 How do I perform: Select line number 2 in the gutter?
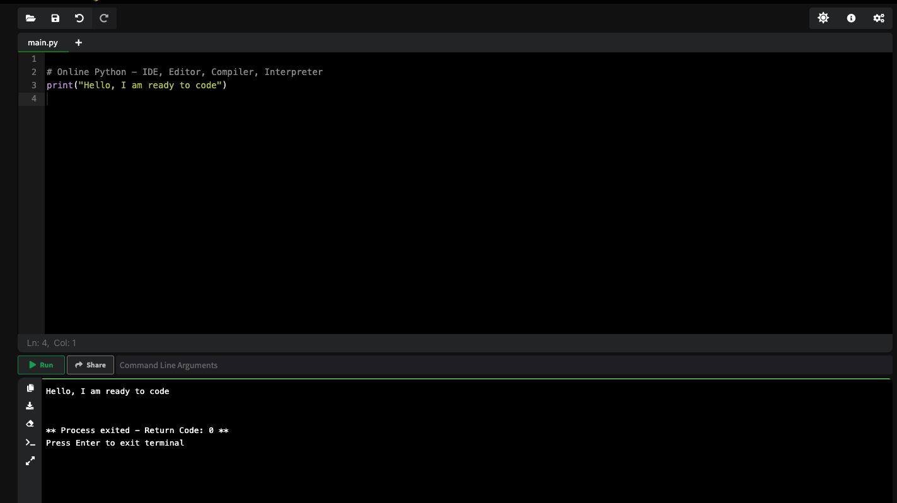coord(33,72)
